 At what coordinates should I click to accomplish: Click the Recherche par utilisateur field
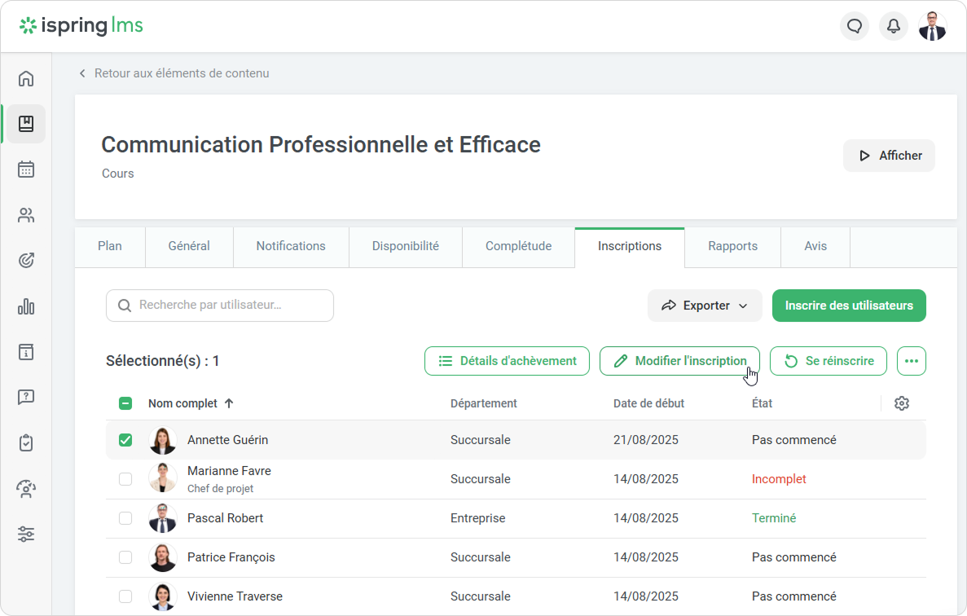[220, 306]
